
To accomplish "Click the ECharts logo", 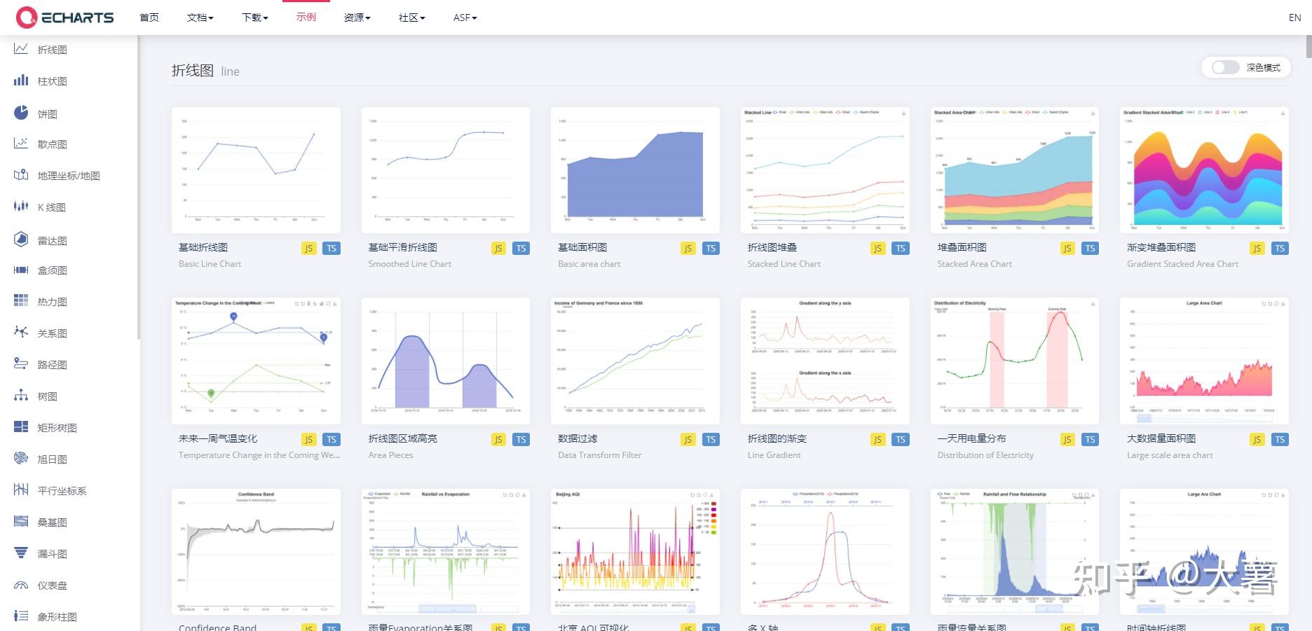I will (64, 18).
